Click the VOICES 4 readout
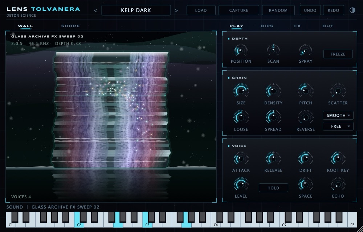Screen dimensions: 363x232 tap(21, 197)
